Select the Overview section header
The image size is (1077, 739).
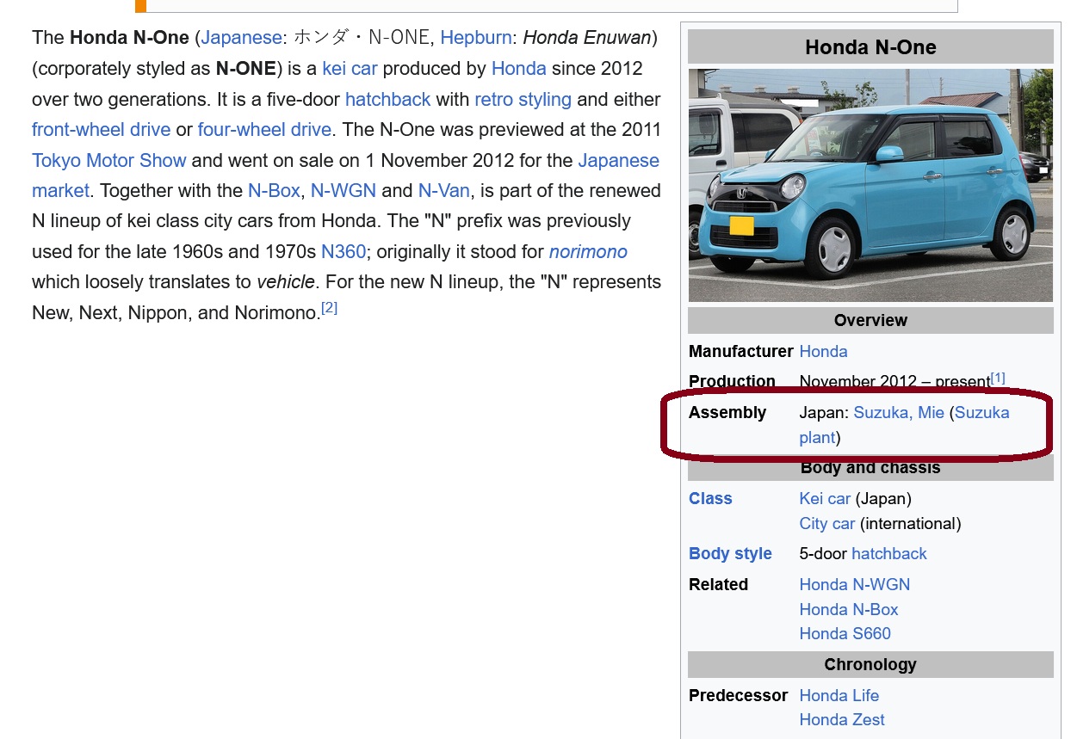coord(870,321)
